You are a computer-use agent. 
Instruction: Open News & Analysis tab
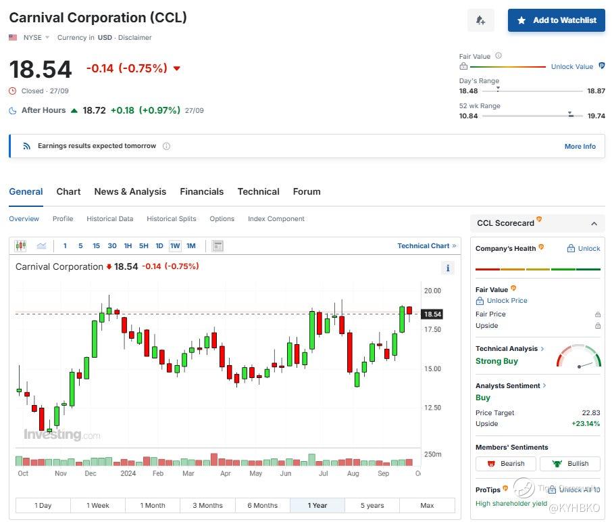pyautogui.click(x=130, y=192)
